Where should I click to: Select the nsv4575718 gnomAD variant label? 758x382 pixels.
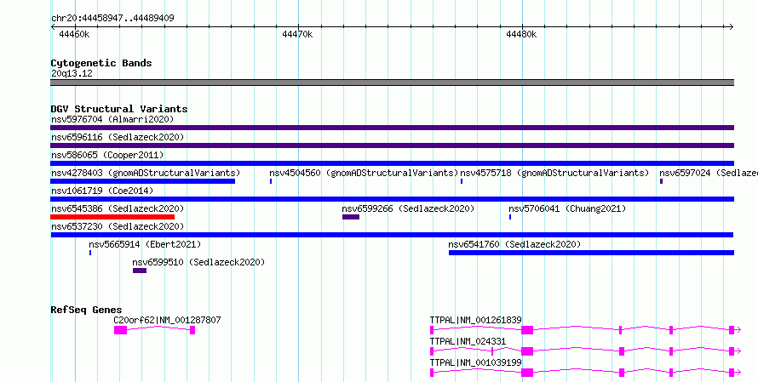[x=554, y=173]
